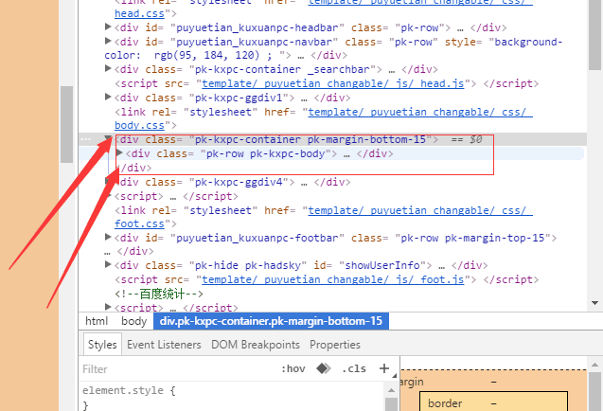The width and height of the screenshot is (603, 411).
Task: Select the 百度统计 comment line
Action: click(159, 294)
